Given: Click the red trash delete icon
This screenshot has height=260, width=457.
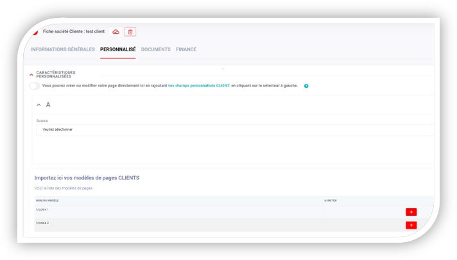Looking at the screenshot, I should click(x=130, y=32).
